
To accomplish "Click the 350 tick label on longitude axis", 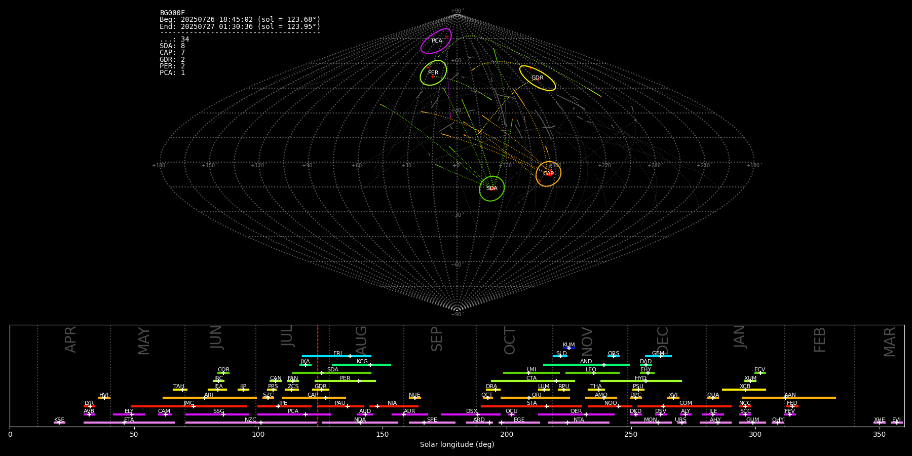I will tap(879, 434).
